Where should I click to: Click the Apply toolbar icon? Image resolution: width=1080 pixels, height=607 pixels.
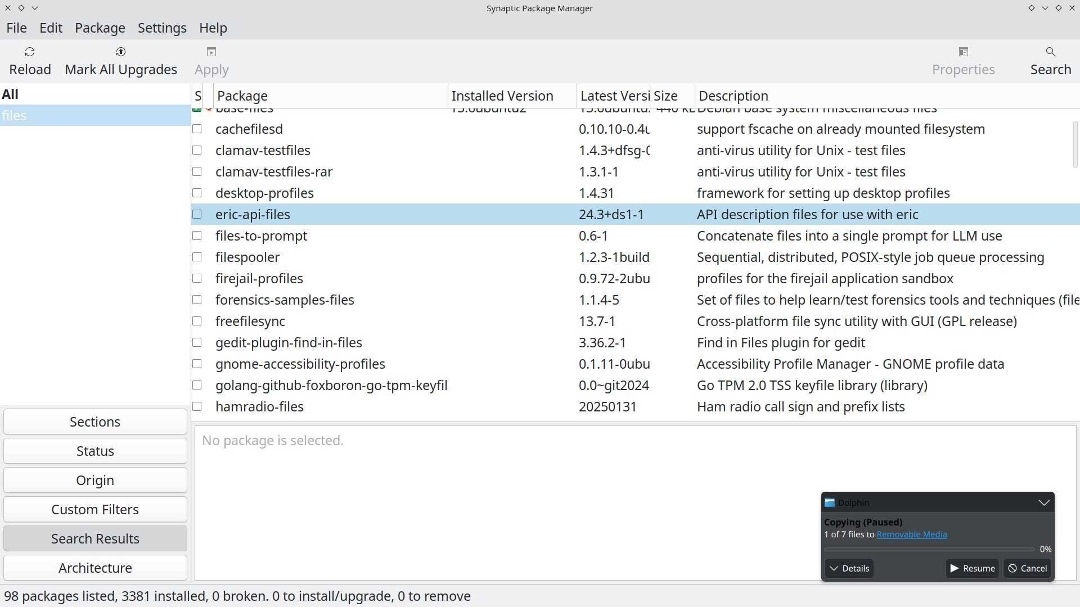point(211,52)
